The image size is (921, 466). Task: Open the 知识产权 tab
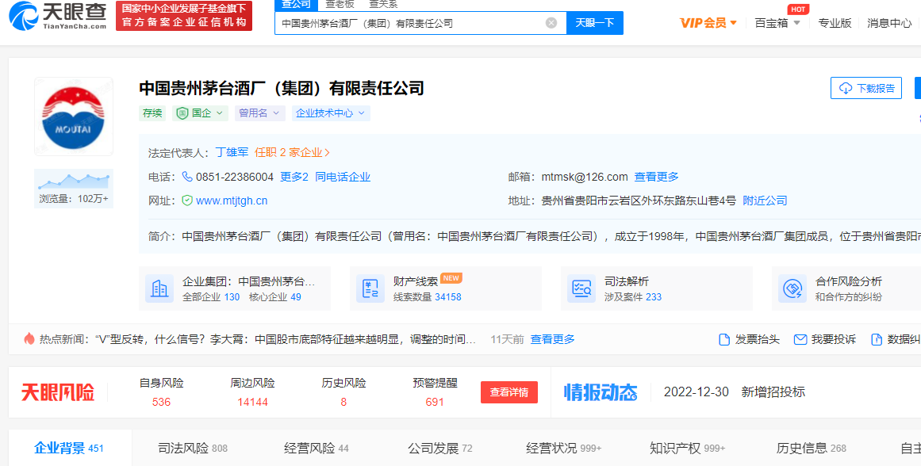687,449
